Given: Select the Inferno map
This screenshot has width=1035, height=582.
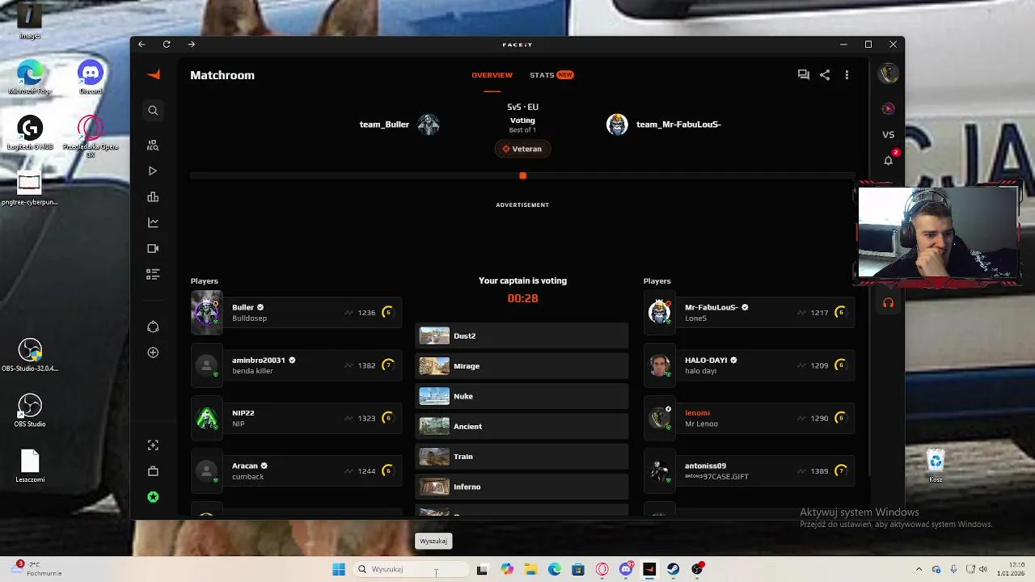Looking at the screenshot, I should (x=522, y=487).
